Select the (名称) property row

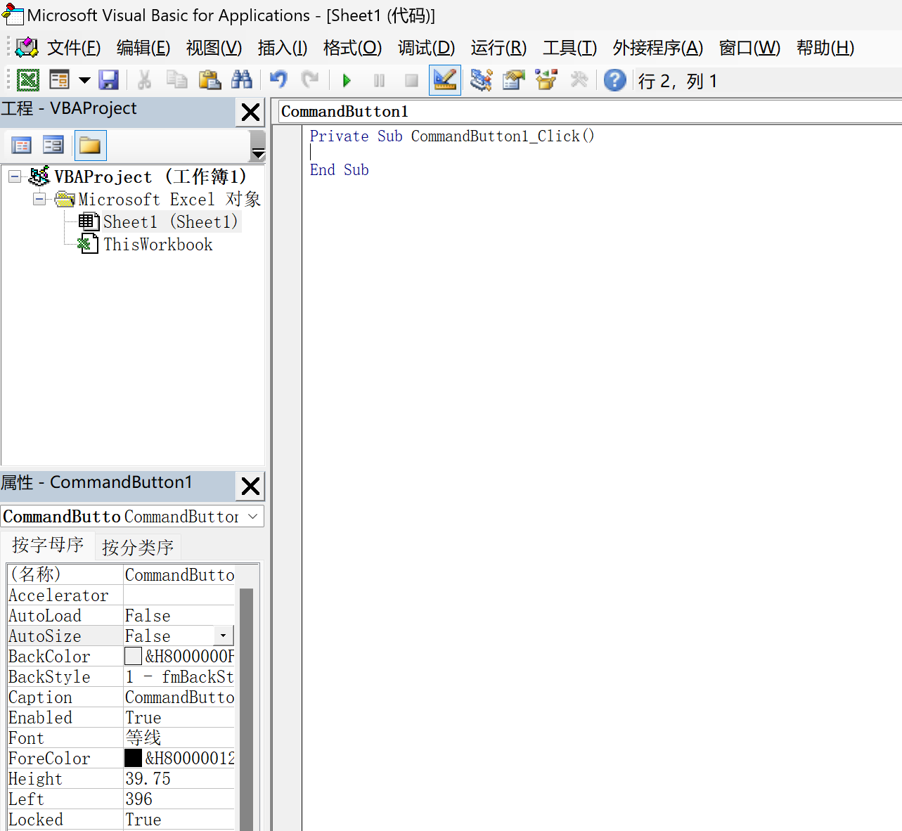[x=121, y=574]
